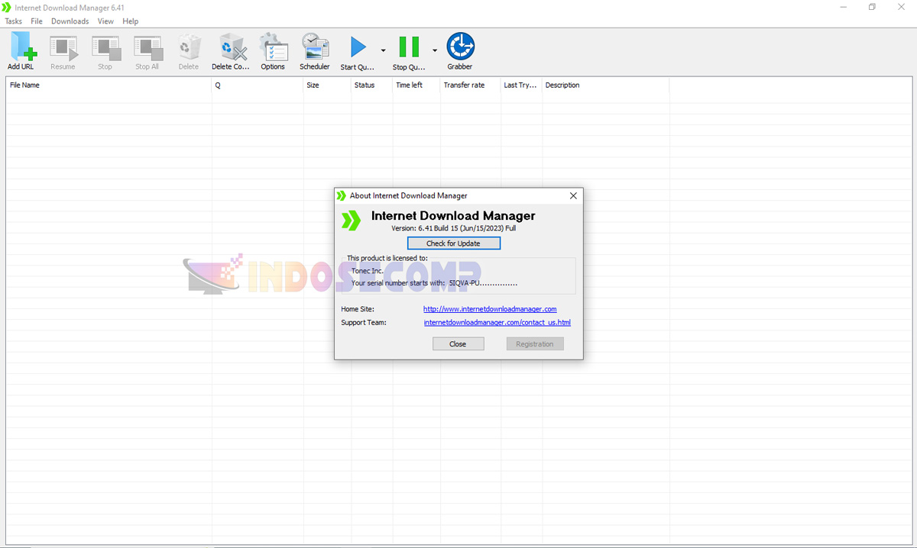The width and height of the screenshot is (917, 548).
Task: Click the Resume toolbar icon
Action: click(63, 48)
